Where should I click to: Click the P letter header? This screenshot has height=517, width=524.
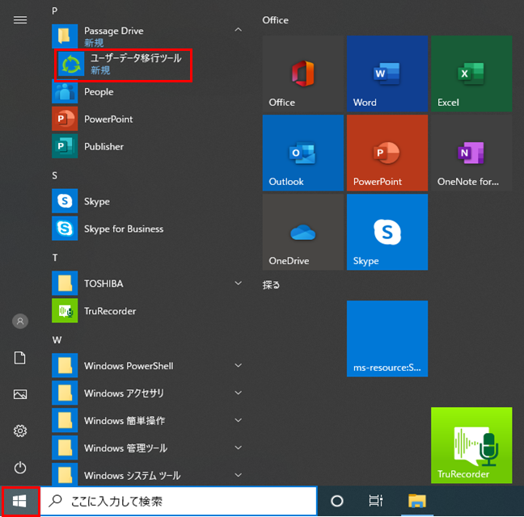[x=55, y=11]
